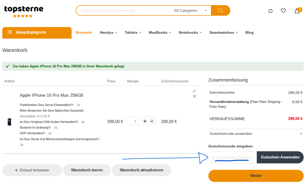Open the wishlist heart icon
The height and width of the screenshot is (186, 307).
(x=283, y=11)
